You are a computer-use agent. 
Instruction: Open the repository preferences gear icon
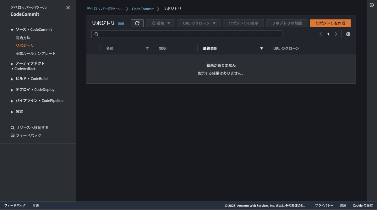point(348,34)
